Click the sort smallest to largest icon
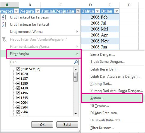Viewport: 145px width, 133px height. pos(5,17)
